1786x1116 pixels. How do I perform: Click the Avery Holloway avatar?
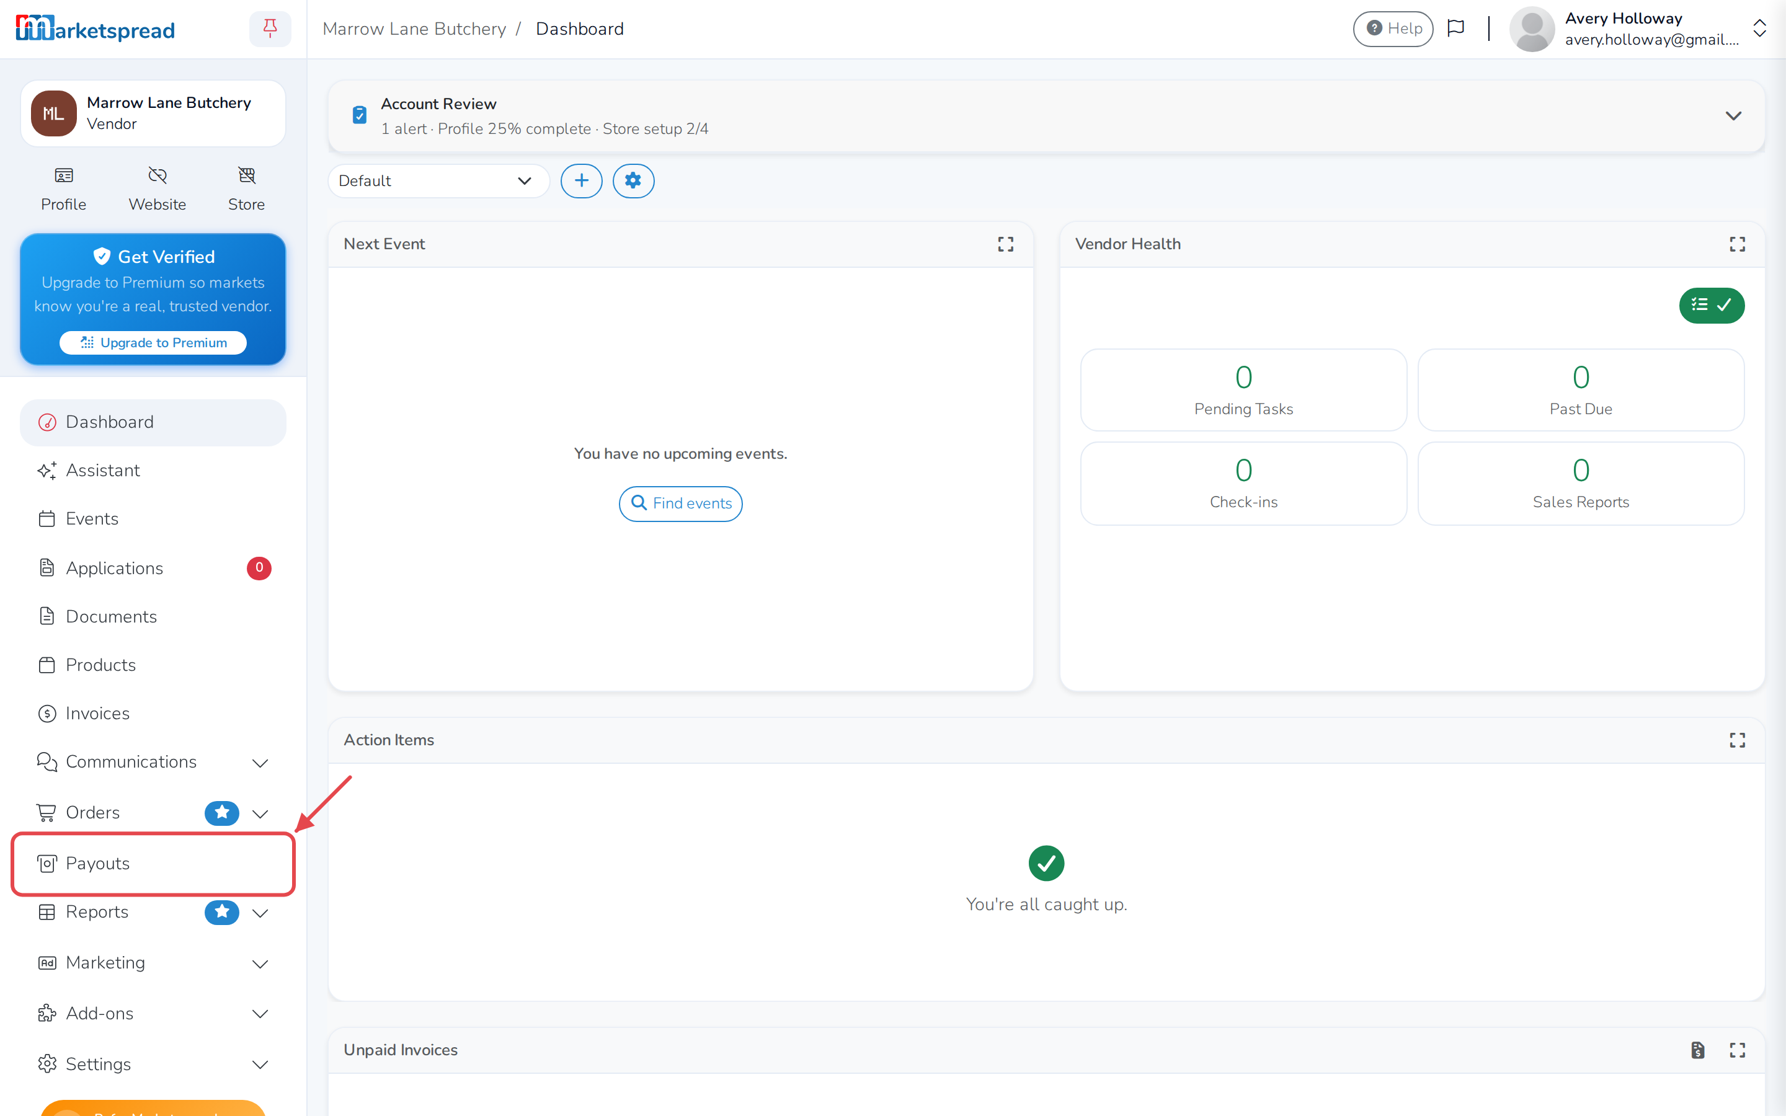click(1532, 29)
